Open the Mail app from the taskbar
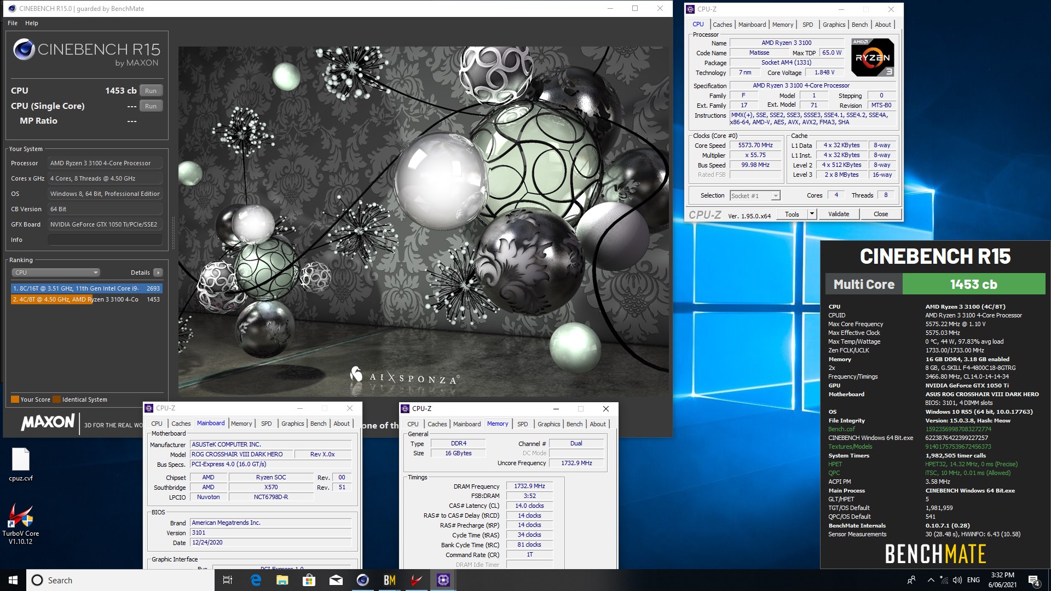 click(336, 580)
